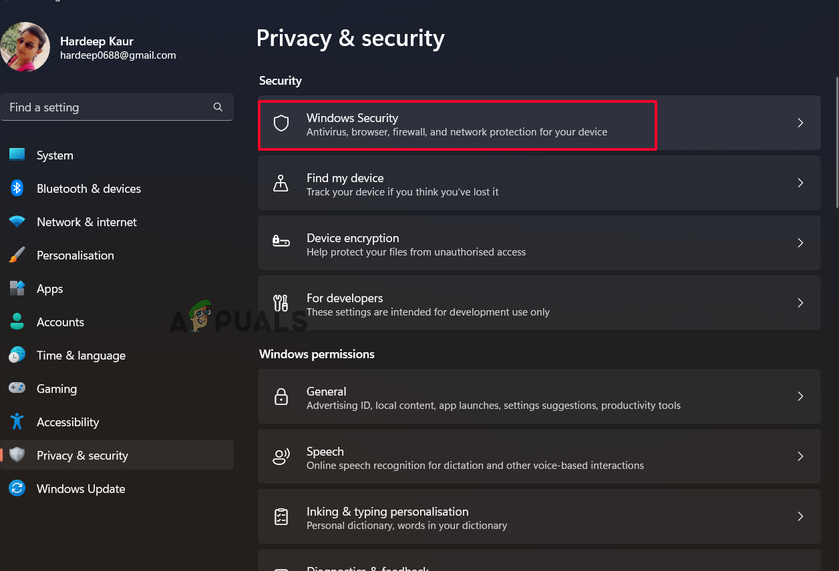Click the Find a setting search box
Screen dimensions: 839x571
pos(107,107)
